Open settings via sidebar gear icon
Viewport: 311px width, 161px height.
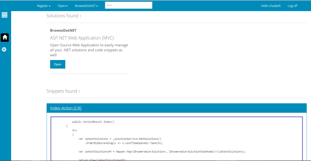[4, 49]
